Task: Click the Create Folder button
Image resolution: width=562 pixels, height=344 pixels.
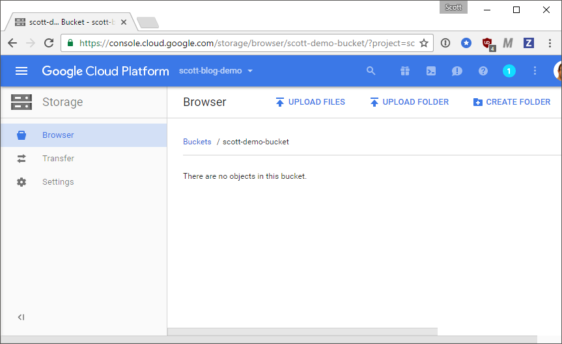Action: 511,102
